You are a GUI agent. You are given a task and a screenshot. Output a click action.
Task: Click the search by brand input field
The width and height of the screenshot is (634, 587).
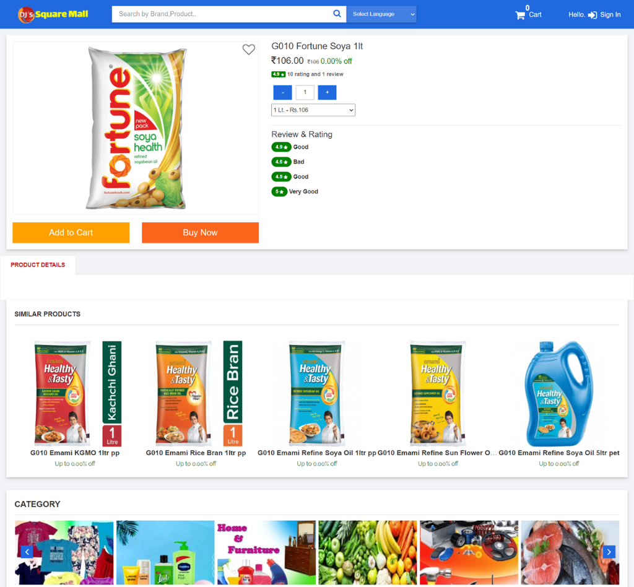222,14
